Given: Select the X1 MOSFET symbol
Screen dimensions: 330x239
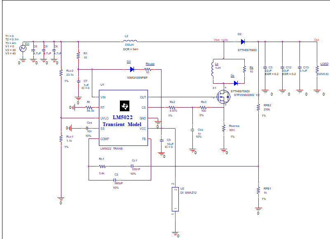Looking at the screenshot, I should click(x=223, y=97).
